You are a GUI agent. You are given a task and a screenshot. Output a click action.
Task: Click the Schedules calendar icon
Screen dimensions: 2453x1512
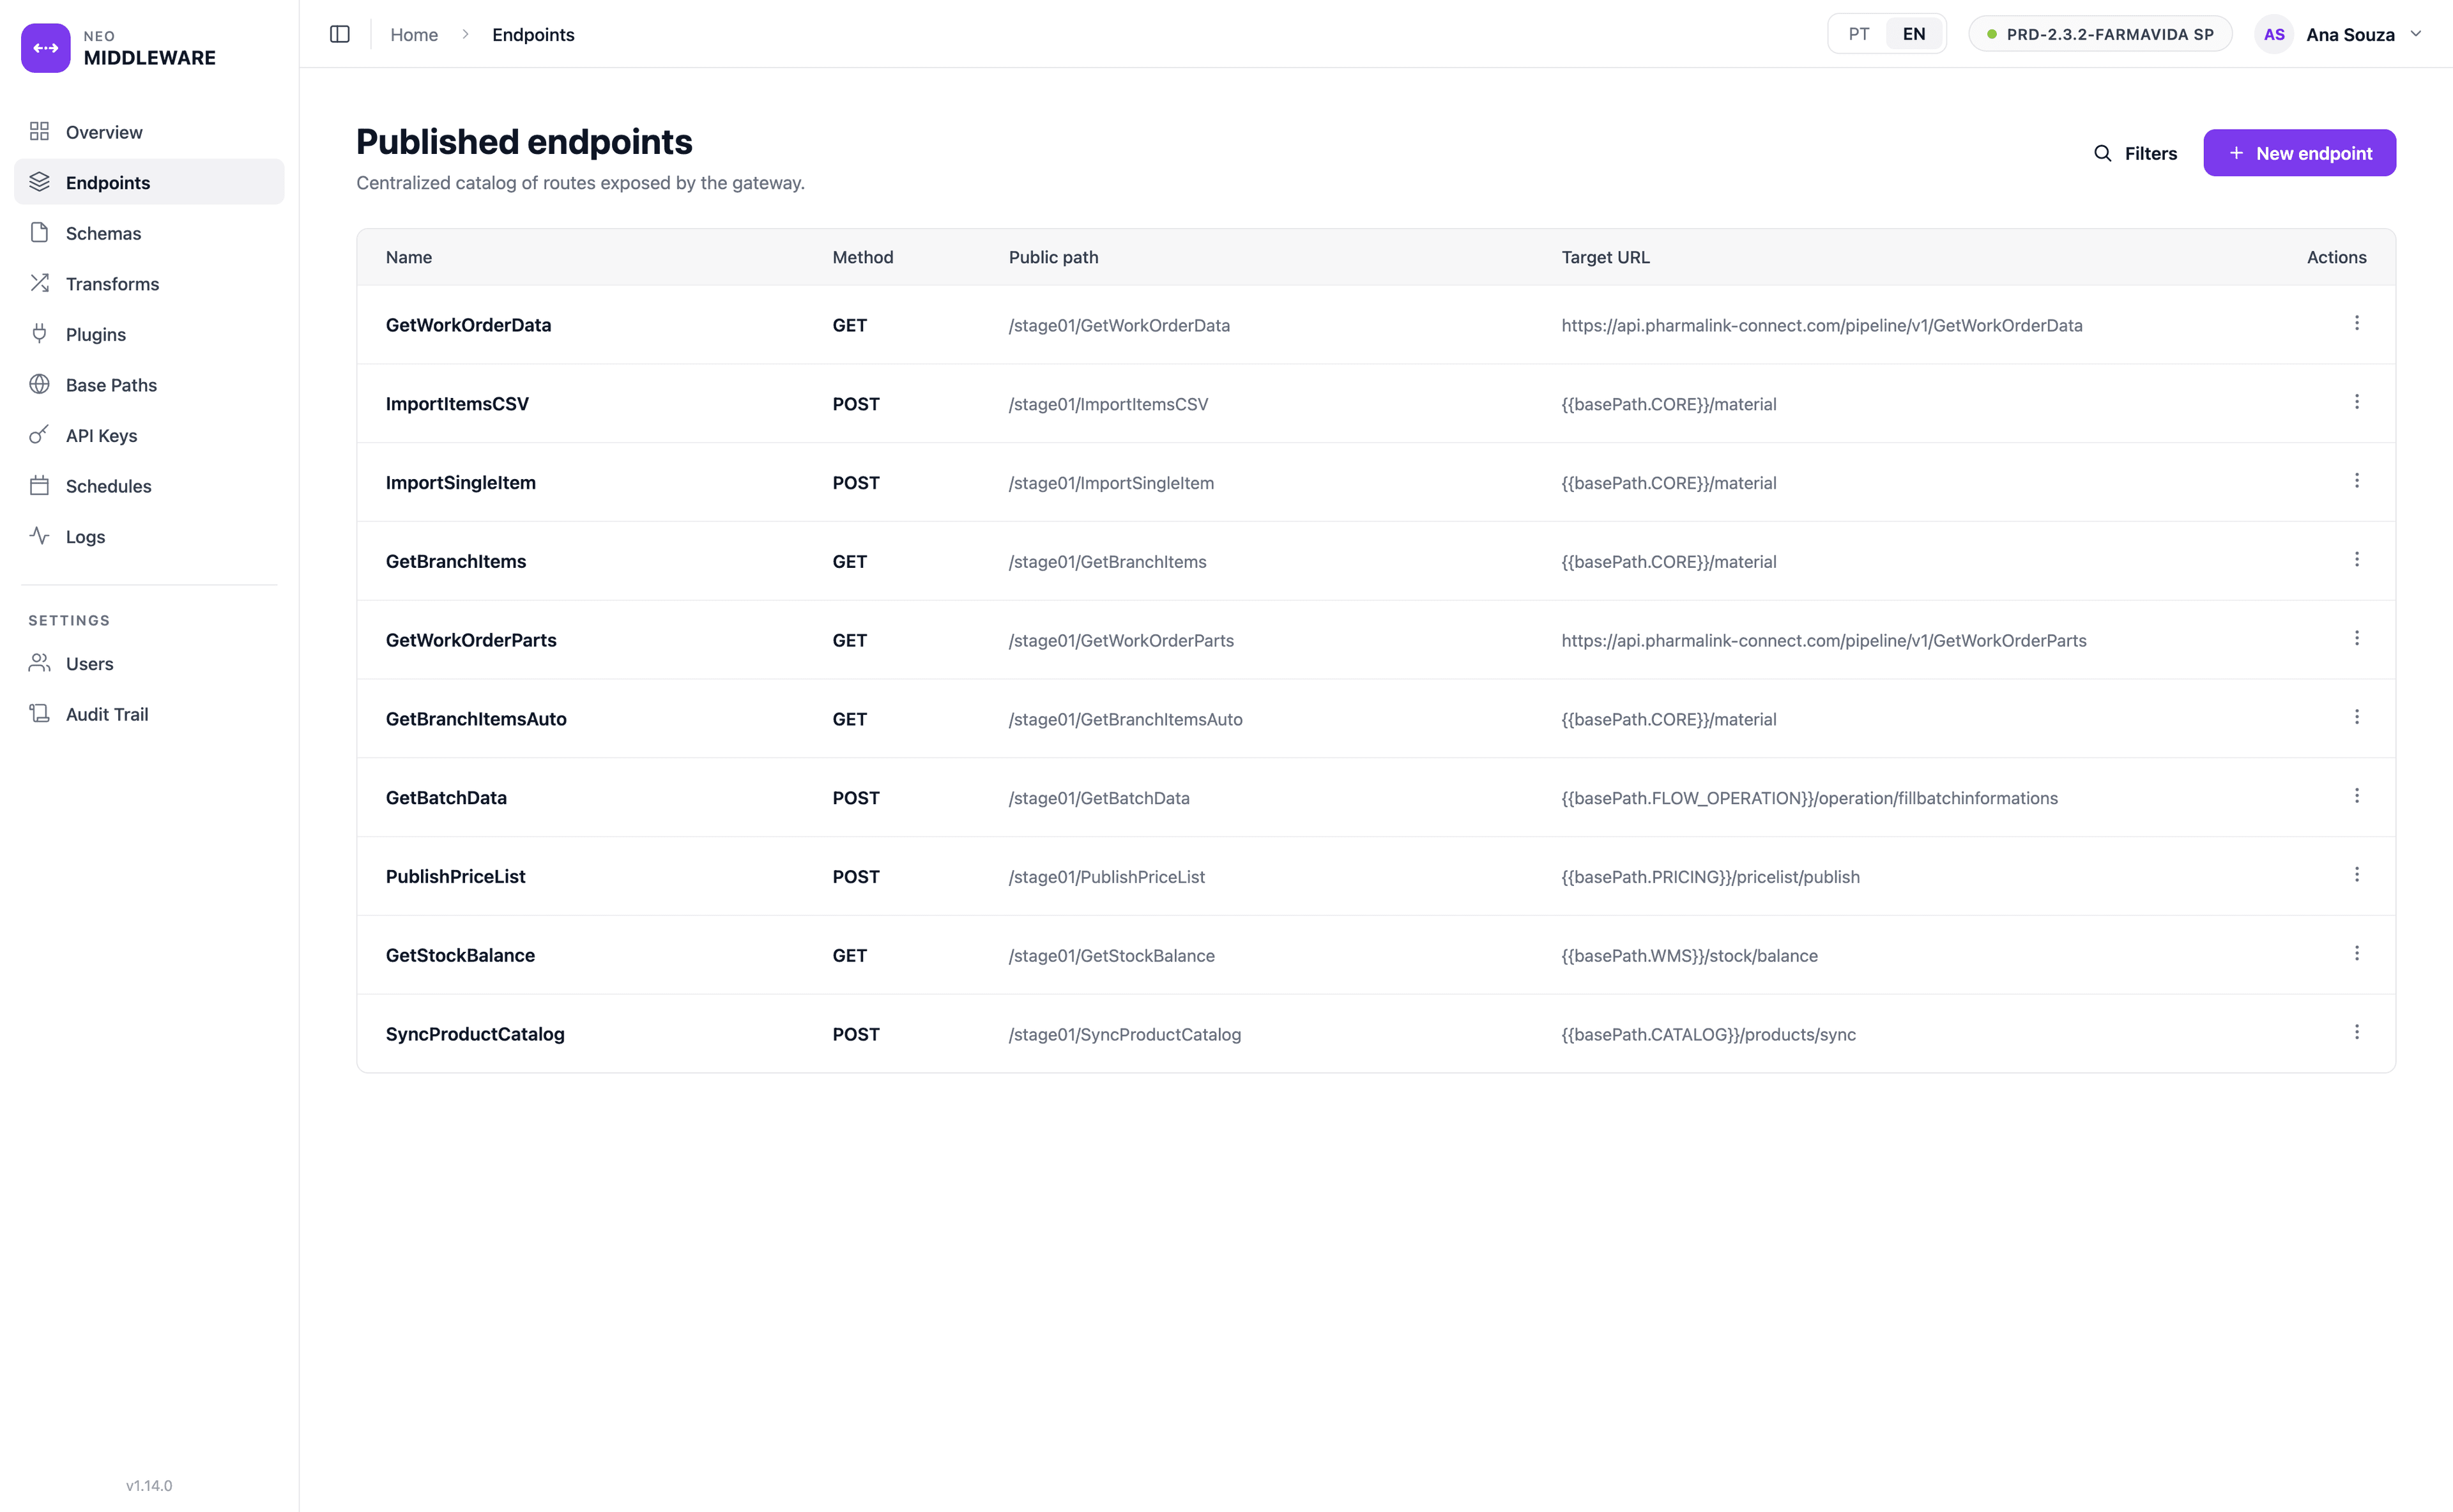[40, 486]
